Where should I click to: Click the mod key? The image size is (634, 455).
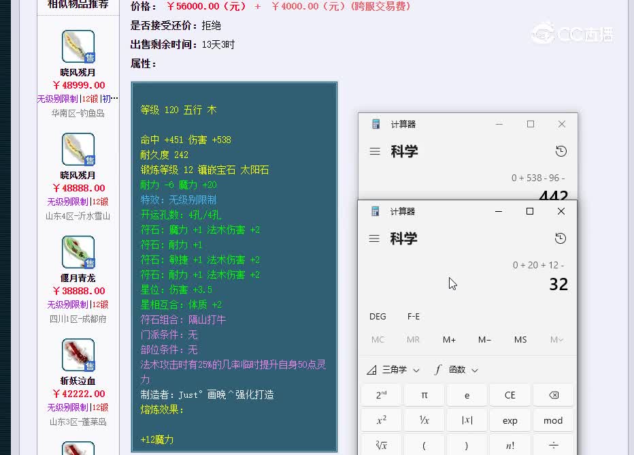point(554,420)
